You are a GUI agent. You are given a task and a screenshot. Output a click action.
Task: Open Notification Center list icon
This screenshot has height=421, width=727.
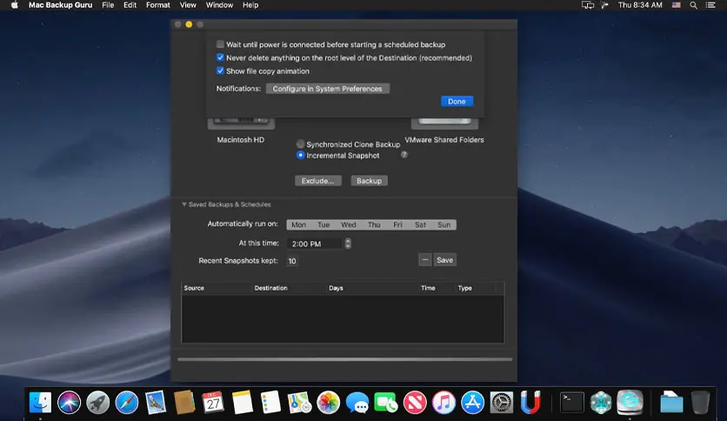click(710, 5)
